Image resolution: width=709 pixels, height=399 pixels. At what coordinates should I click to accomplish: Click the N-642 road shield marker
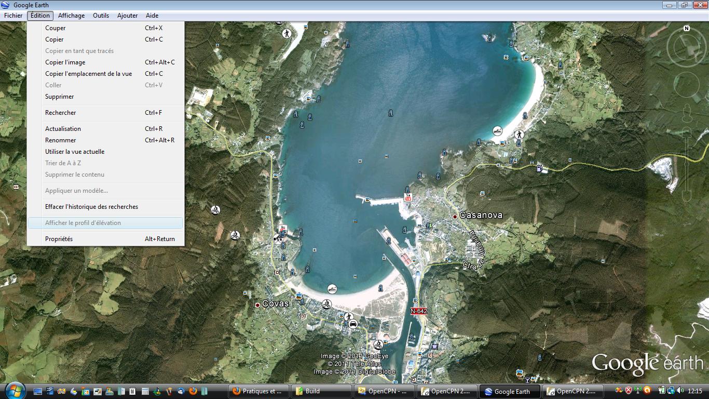pos(419,311)
